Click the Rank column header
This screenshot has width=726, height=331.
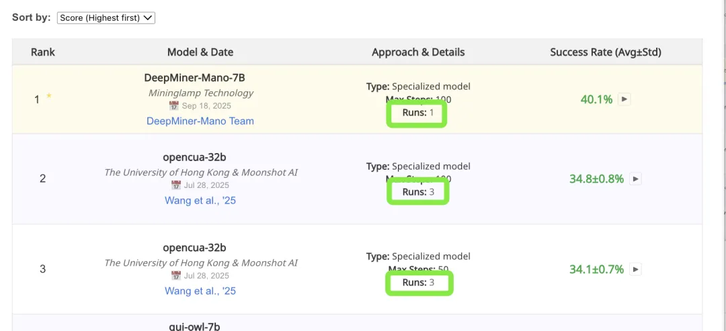43,52
